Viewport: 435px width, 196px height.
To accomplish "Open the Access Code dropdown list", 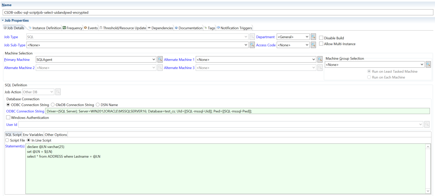I will (307, 45).
